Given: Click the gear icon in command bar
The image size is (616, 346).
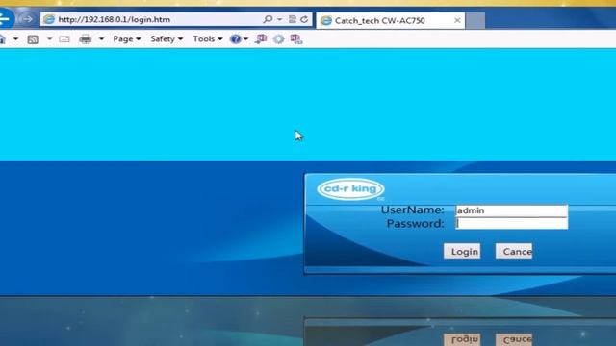Looking at the screenshot, I should coord(278,39).
